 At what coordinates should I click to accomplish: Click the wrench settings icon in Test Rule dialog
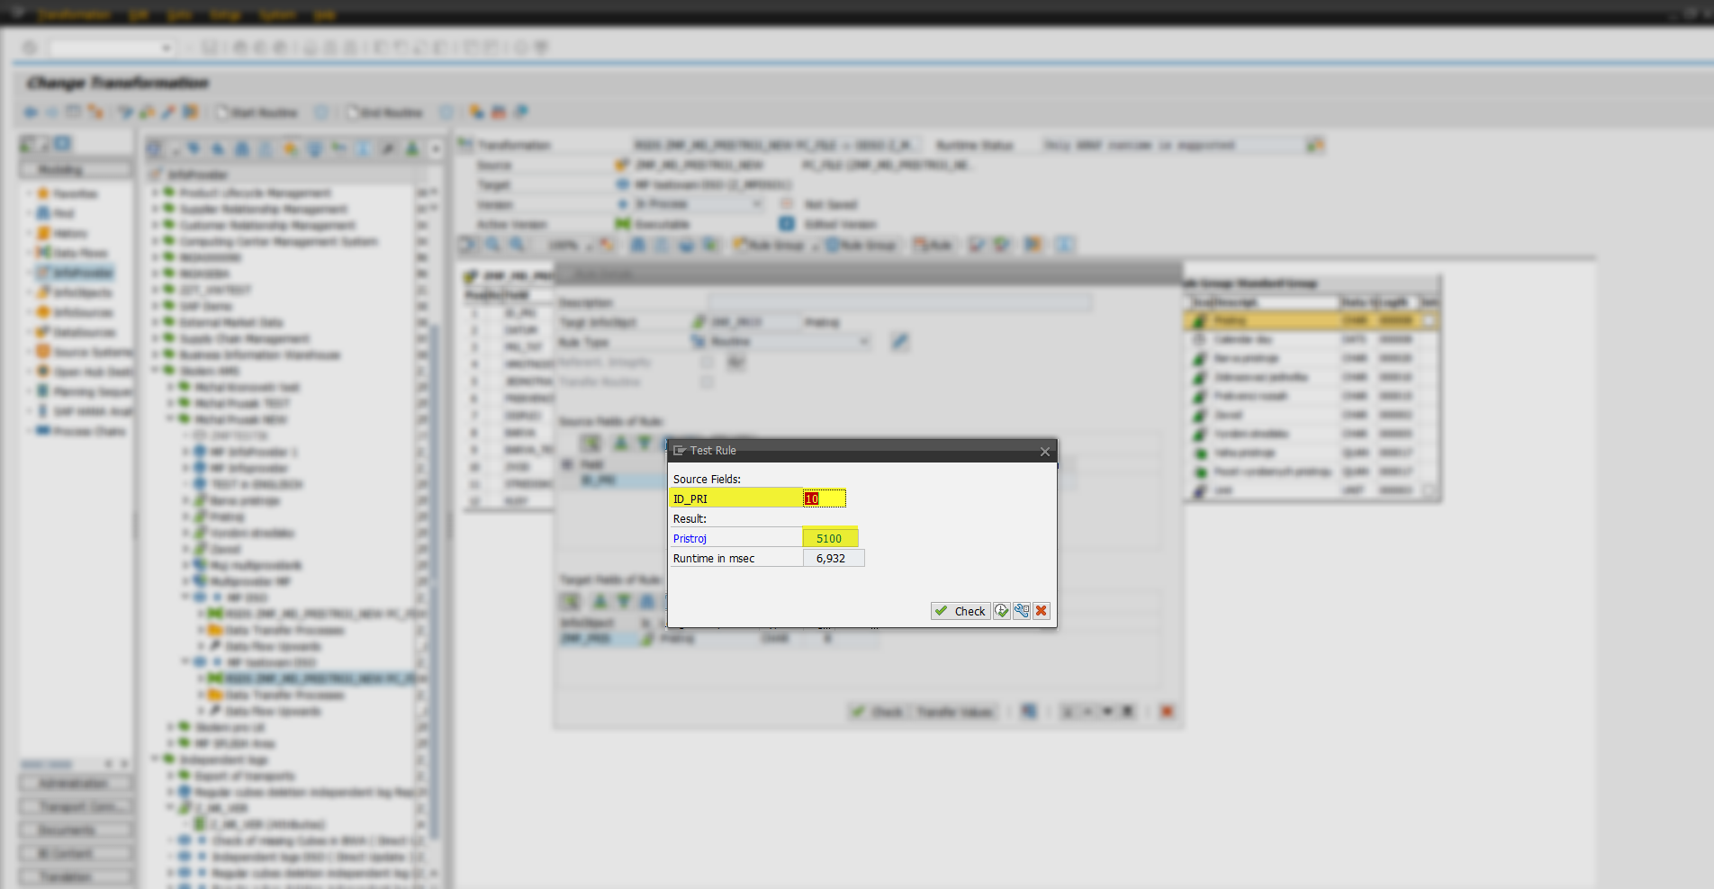click(1021, 611)
